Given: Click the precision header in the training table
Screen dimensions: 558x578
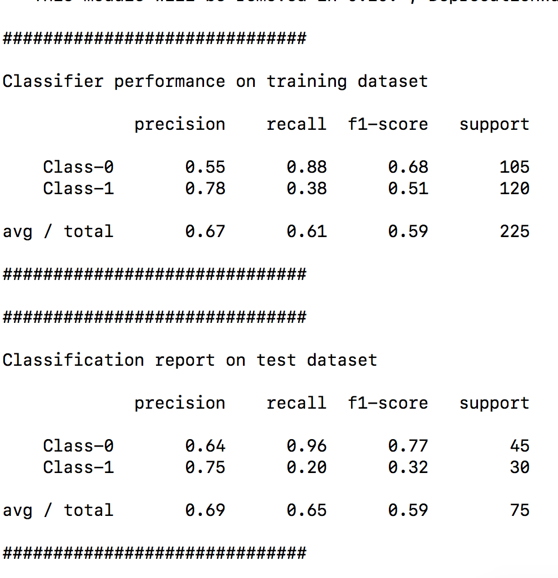Looking at the screenshot, I should click(179, 124).
